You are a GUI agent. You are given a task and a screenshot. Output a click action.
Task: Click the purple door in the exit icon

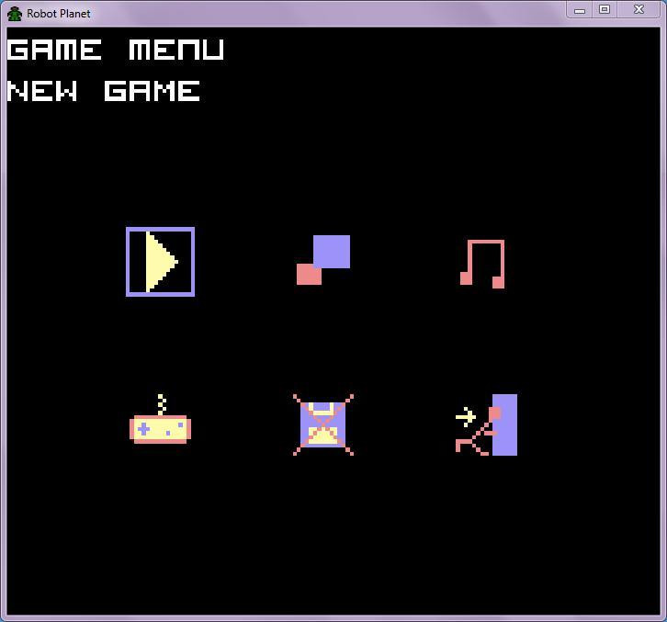505,424
